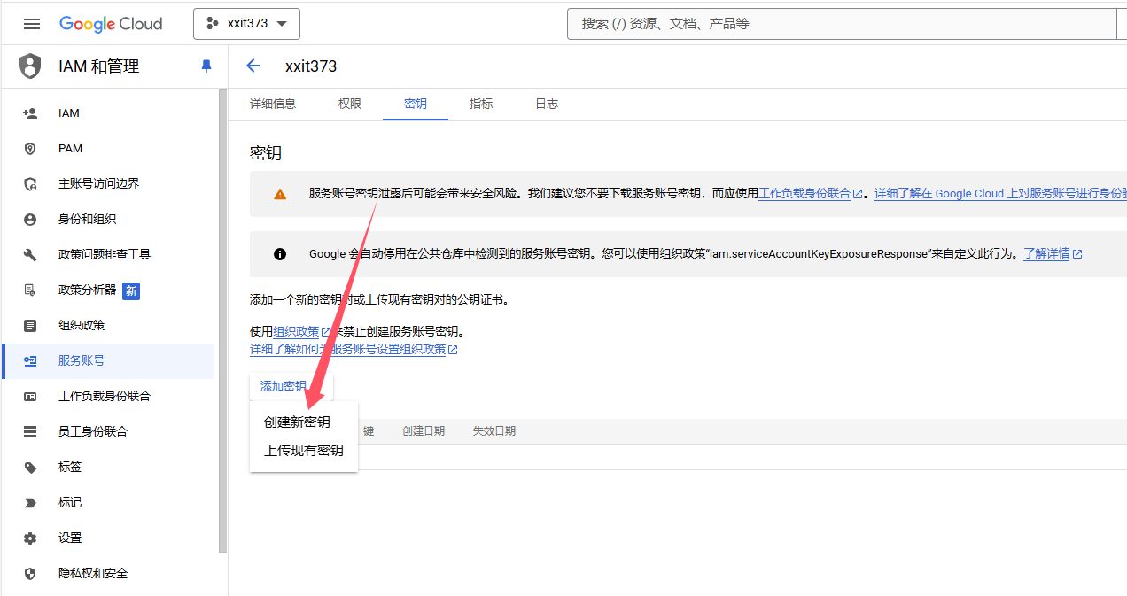Screen dimensions: 1127x596
Task: Click the xxit373 page title text
Action: point(311,66)
